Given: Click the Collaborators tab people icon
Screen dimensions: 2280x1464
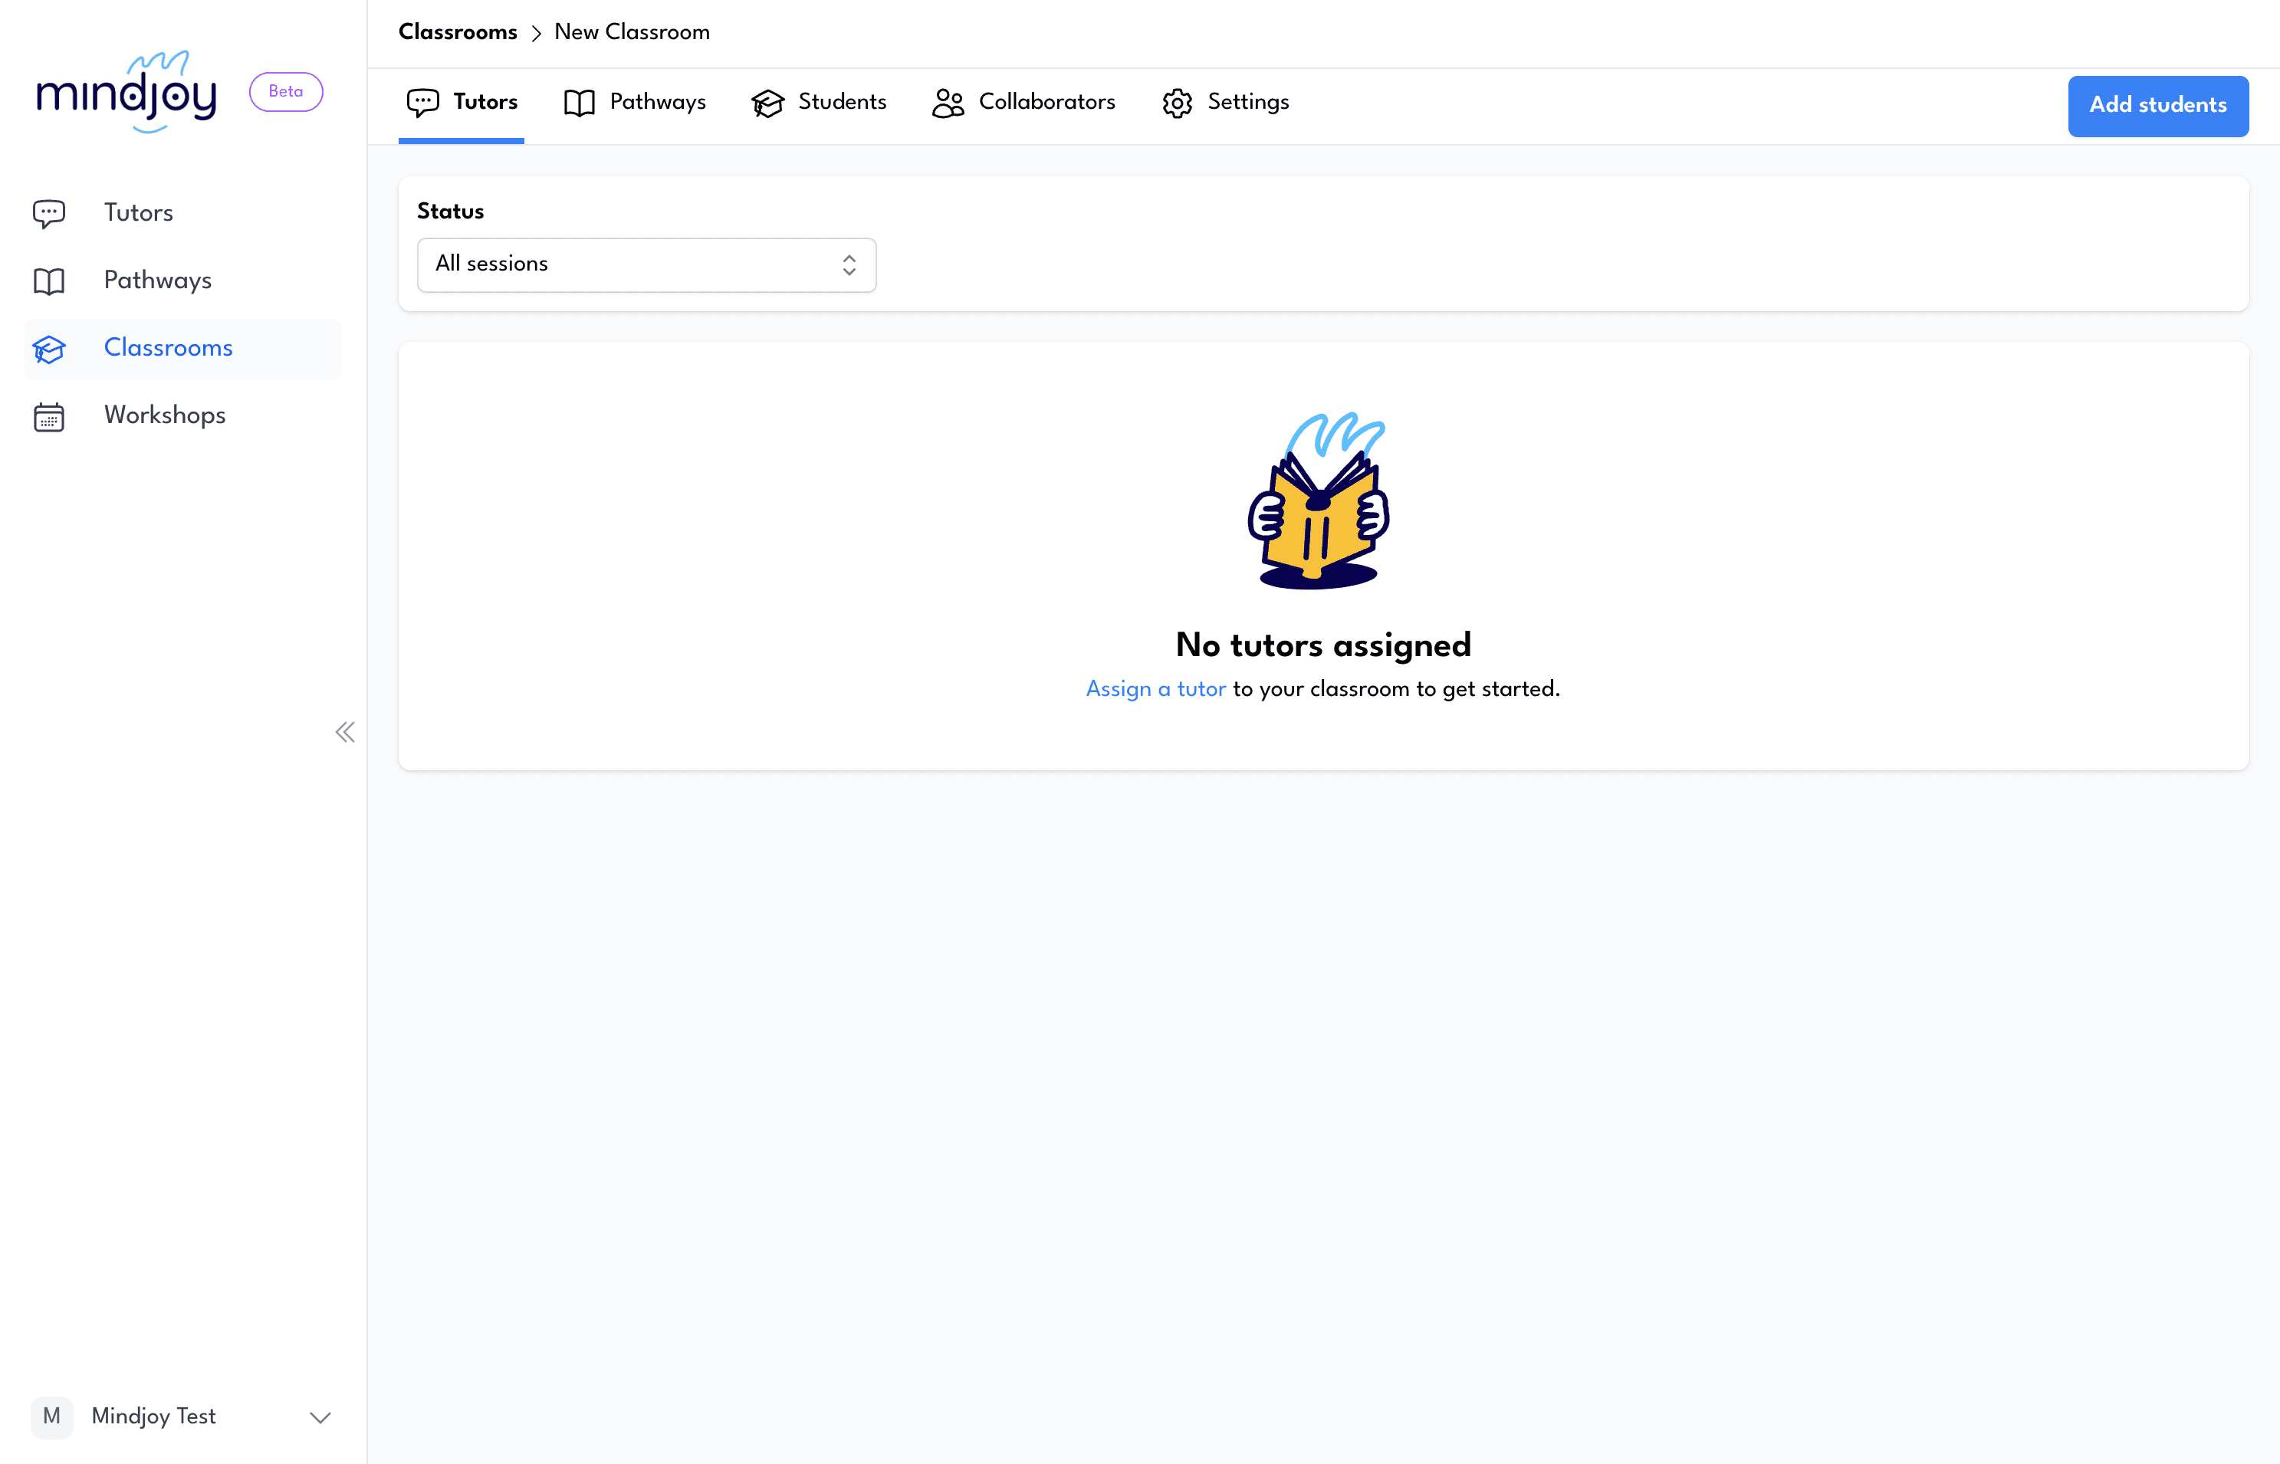Looking at the screenshot, I should 948,103.
